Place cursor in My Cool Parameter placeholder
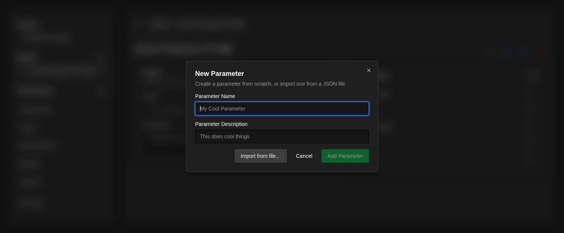Image resolution: width=564 pixels, height=233 pixels. [x=223, y=109]
